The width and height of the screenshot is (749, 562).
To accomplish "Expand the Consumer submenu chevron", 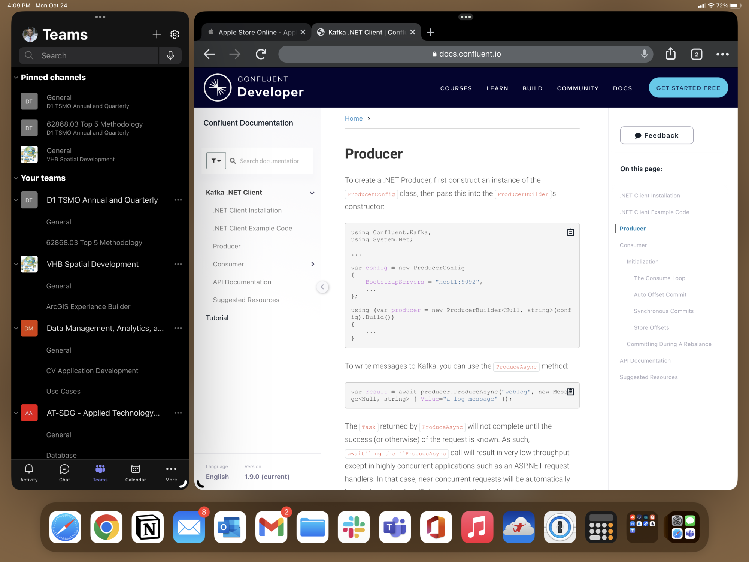I will 313,264.
